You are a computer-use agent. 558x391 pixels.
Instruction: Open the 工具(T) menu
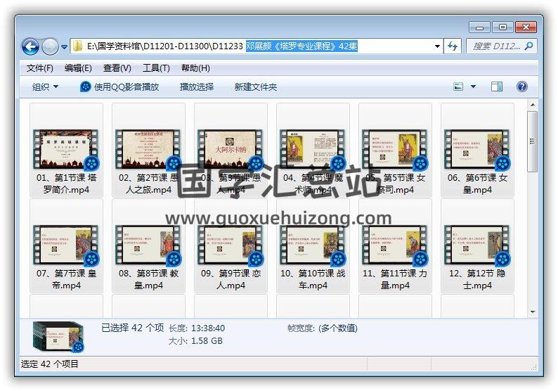(x=156, y=68)
